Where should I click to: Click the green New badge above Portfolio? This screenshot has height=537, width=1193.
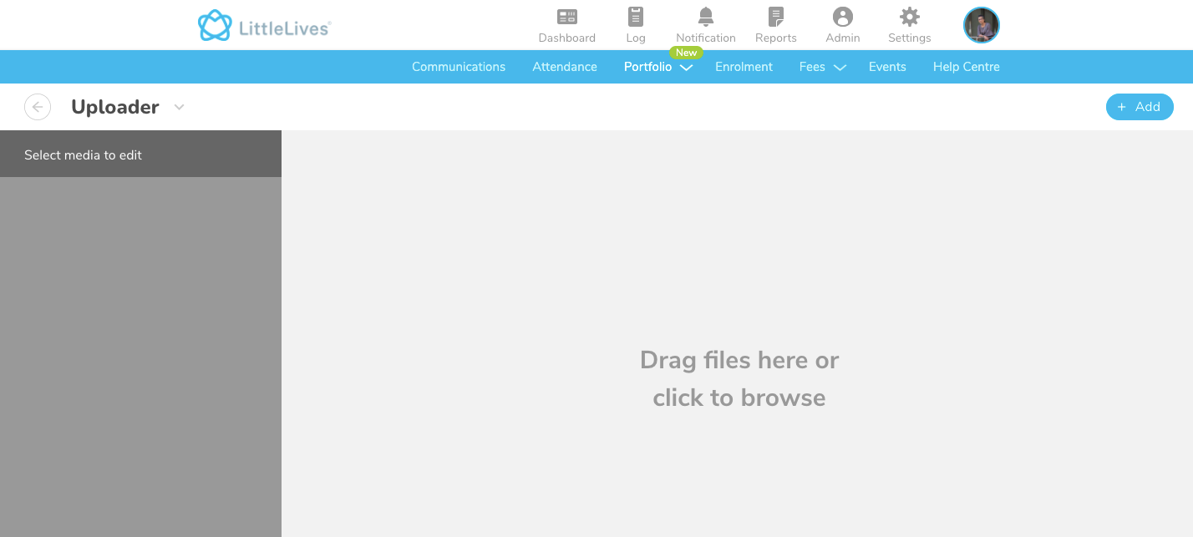(x=686, y=53)
